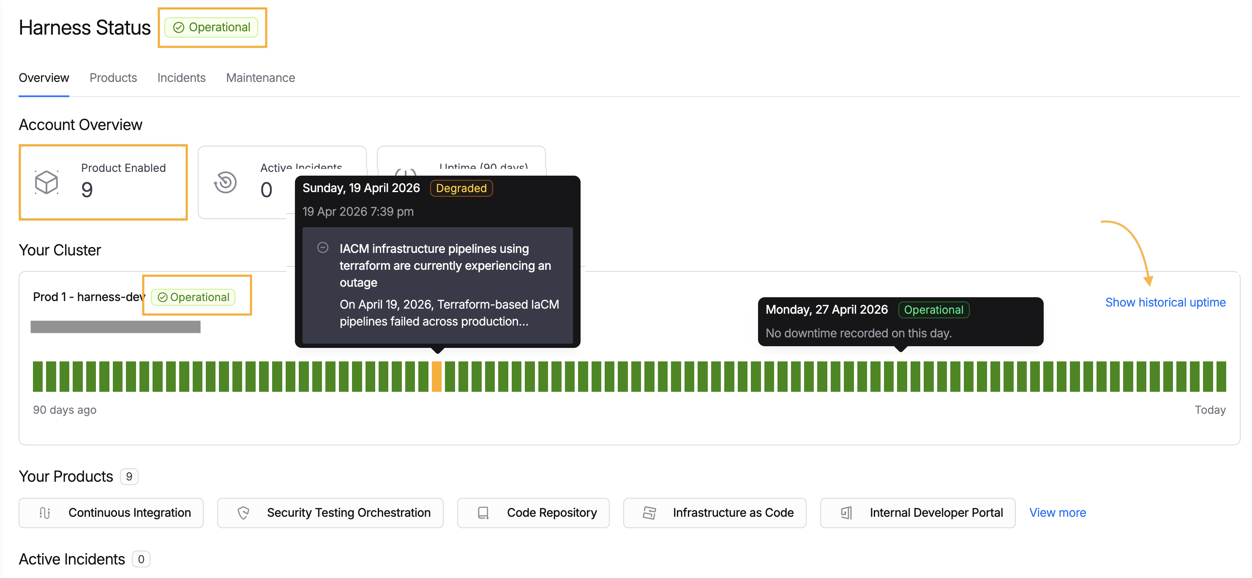Click the Product Enabled count 9
The image size is (1252, 578).
pos(87,190)
